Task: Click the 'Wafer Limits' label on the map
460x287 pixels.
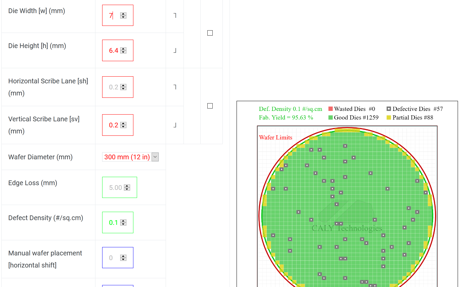Action: click(x=276, y=137)
